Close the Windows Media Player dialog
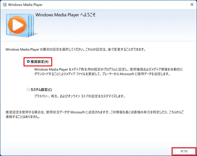Image resolution: width=197 pixels, height=156 pixels. pyautogui.click(x=192, y=5)
